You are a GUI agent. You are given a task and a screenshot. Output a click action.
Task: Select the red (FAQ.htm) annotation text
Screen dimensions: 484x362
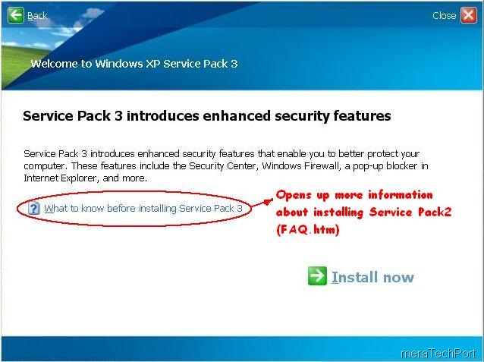308,229
